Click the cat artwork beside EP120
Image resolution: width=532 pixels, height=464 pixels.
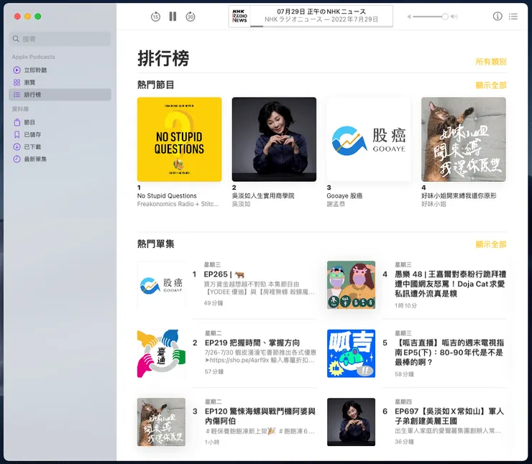(x=161, y=422)
